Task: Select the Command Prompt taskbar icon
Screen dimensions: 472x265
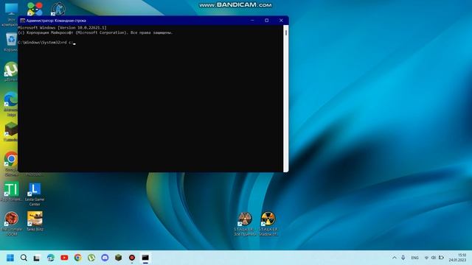Action: tap(145, 258)
